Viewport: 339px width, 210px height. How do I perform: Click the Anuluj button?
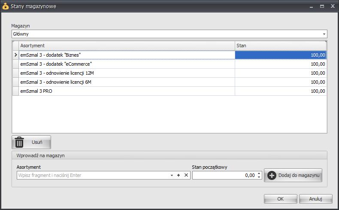coord(316,199)
